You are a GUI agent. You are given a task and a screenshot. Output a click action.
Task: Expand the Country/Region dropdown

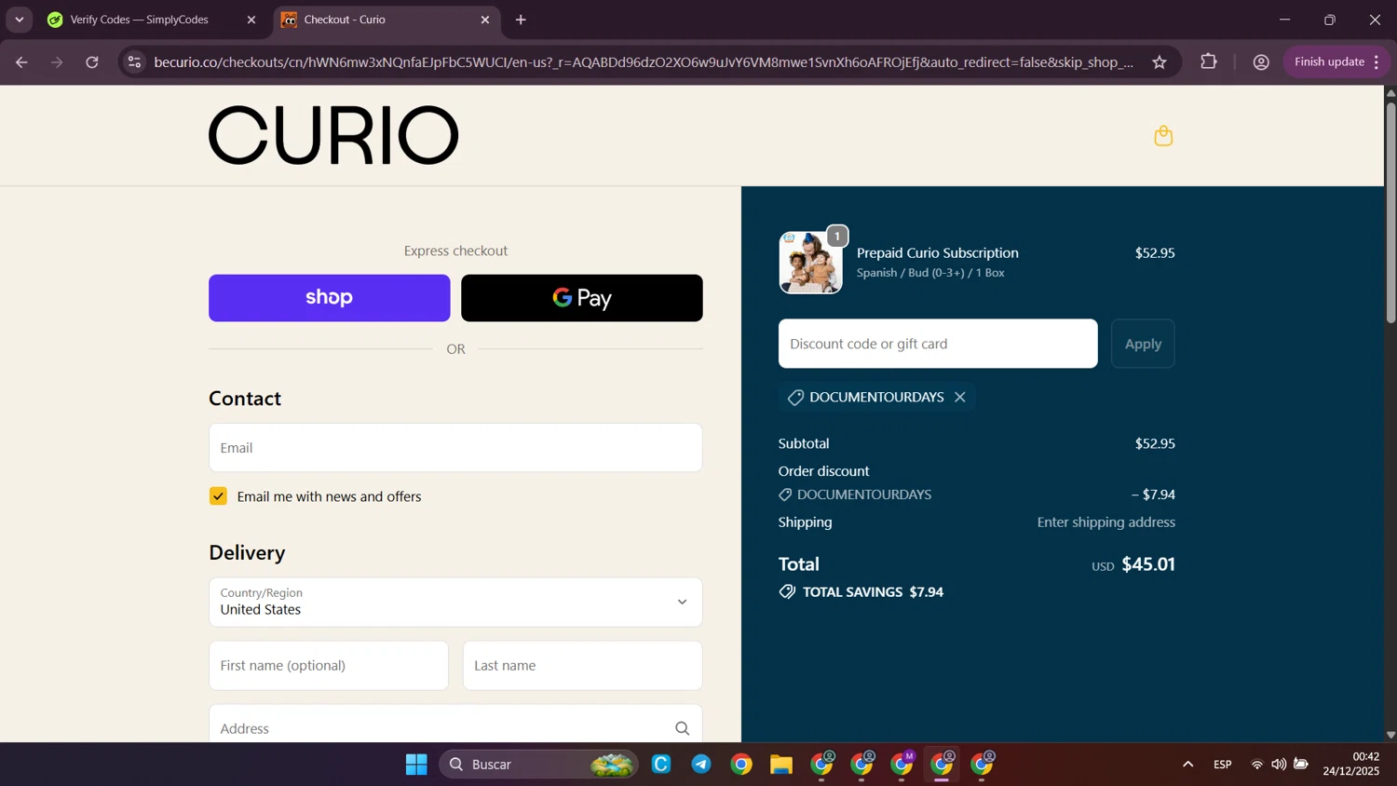pyautogui.click(x=455, y=602)
